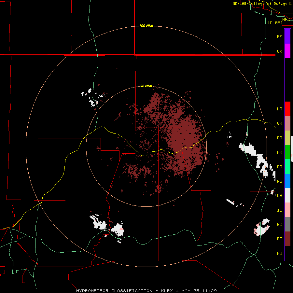The image size is (293, 293).
Task: Click the dark red BI legend swatch
Action: (x=287, y=239)
